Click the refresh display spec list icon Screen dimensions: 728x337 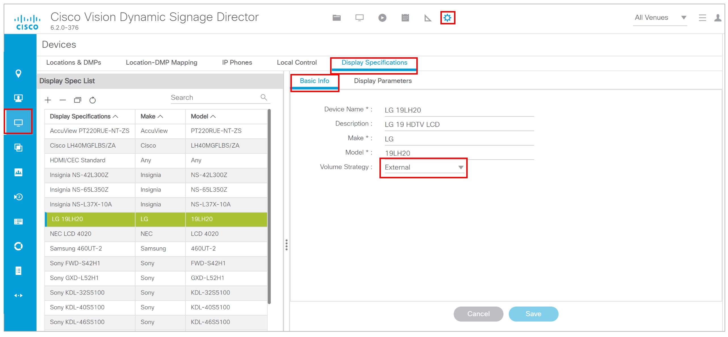(x=92, y=100)
